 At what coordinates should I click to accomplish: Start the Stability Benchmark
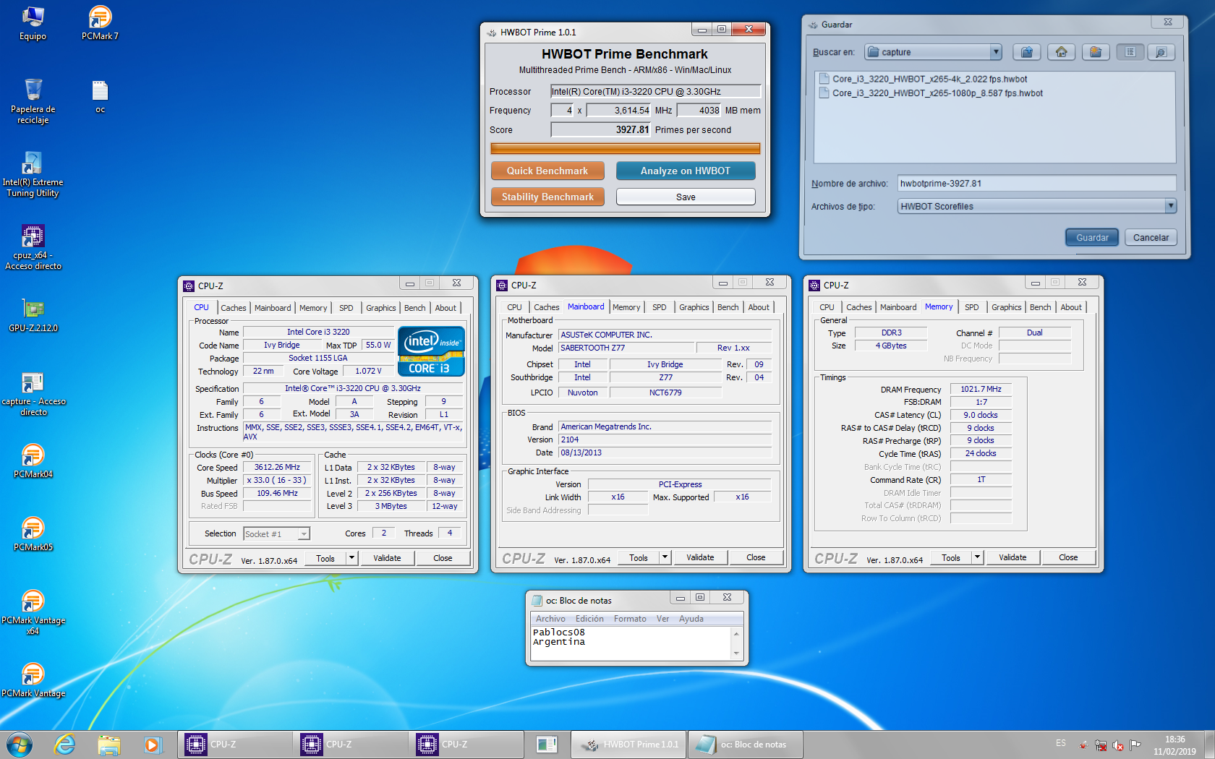547,197
